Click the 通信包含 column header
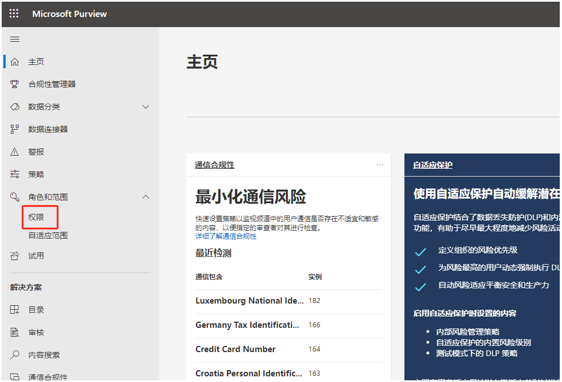 click(x=209, y=277)
